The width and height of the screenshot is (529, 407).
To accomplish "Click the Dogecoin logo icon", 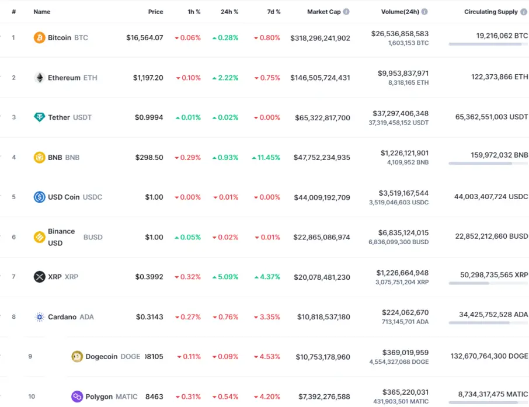I will pyautogui.click(x=77, y=356).
